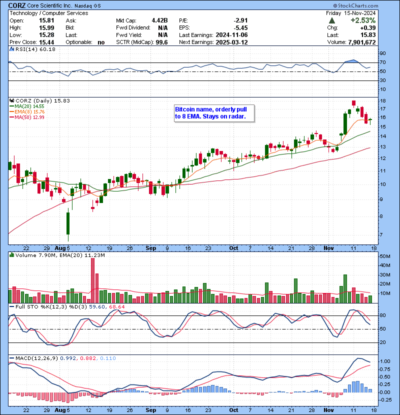Select the CORZ ticker symbol title
The width and height of the screenshot is (400, 415).
coord(17,5)
